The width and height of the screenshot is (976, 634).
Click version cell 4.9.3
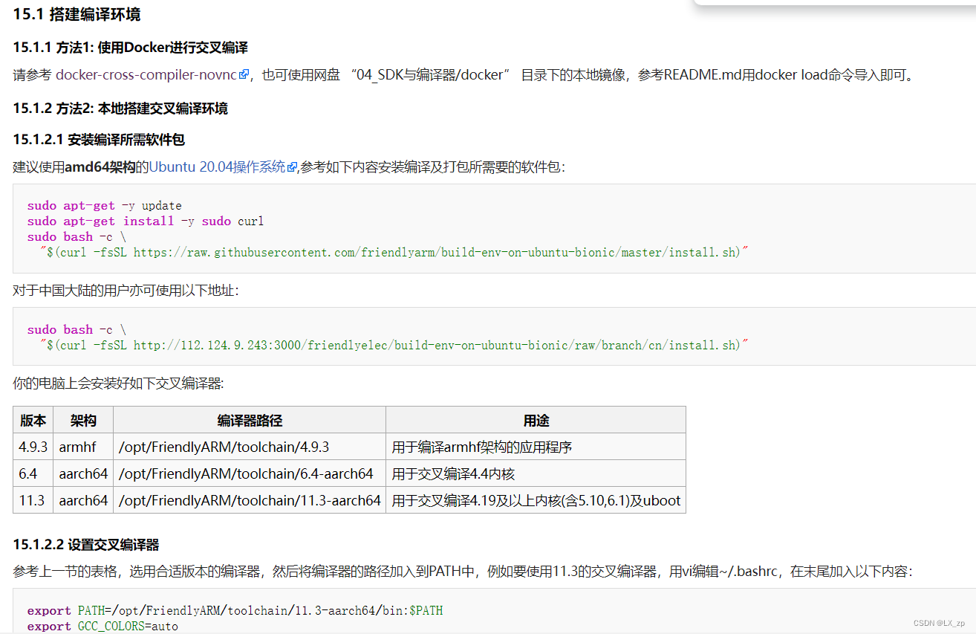pos(33,447)
